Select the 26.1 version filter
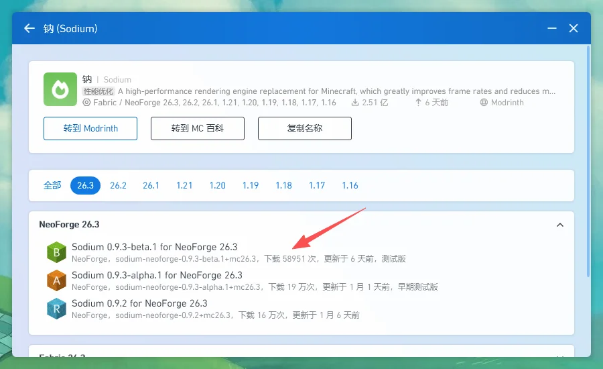The image size is (603, 369). tap(151, 185)
